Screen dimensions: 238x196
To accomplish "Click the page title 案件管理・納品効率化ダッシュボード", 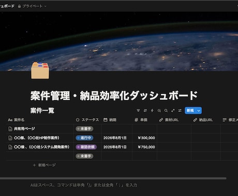I will pos(114,95).
